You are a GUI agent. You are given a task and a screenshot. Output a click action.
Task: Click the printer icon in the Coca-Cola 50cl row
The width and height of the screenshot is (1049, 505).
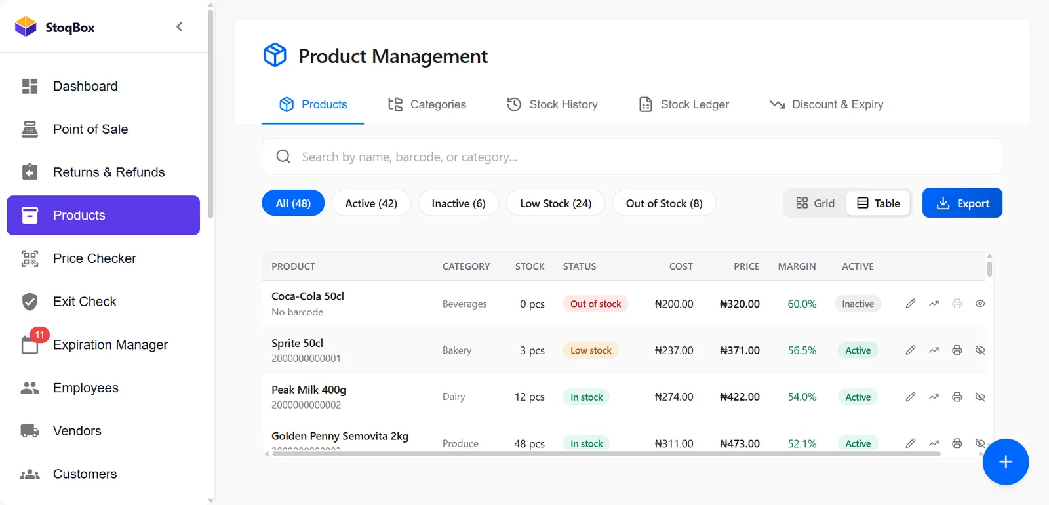coord(957,304)
